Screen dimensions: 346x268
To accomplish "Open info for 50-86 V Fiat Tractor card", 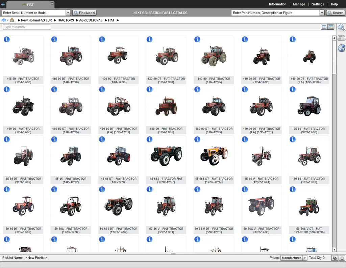I will tap(149, 189).
